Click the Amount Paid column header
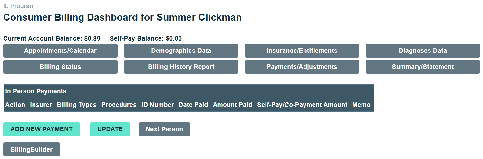483x159 pixels. [233, 105]
